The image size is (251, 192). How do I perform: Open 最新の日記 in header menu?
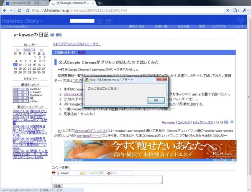coord(137,27)
